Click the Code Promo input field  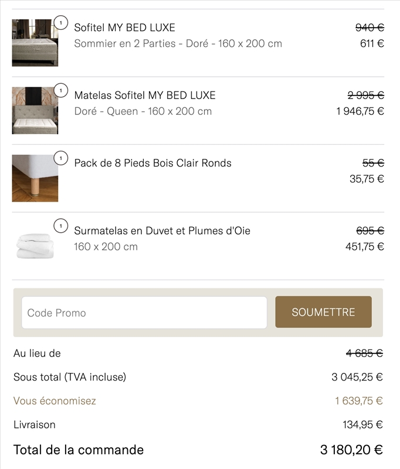144,312
